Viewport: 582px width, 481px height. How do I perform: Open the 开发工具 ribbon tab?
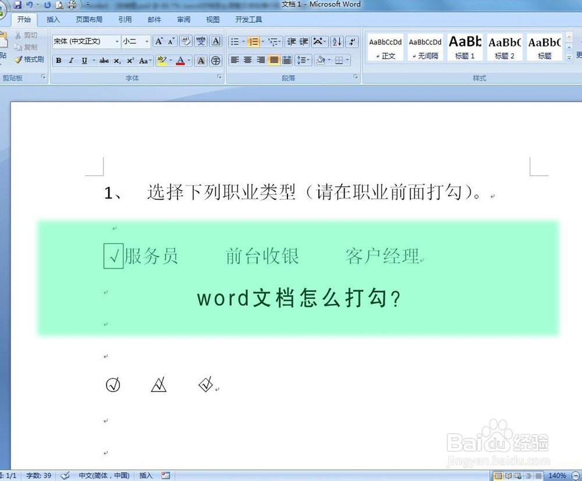(x=249, y=19)
